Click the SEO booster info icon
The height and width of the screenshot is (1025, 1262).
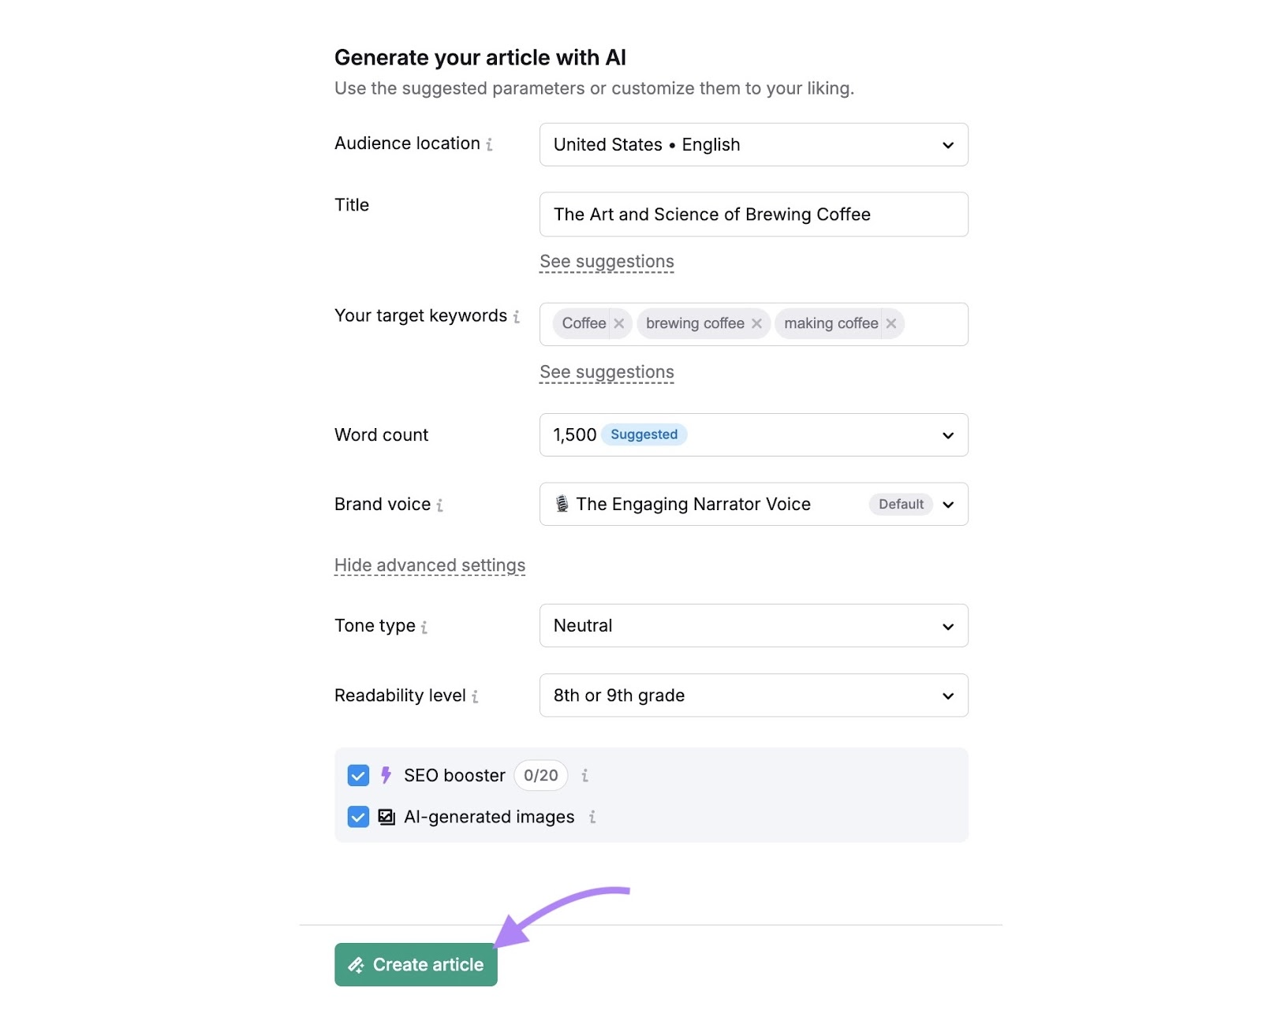click(x=584, y=775)
